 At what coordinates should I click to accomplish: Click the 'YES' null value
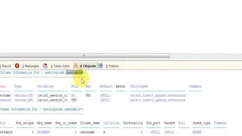74,100
